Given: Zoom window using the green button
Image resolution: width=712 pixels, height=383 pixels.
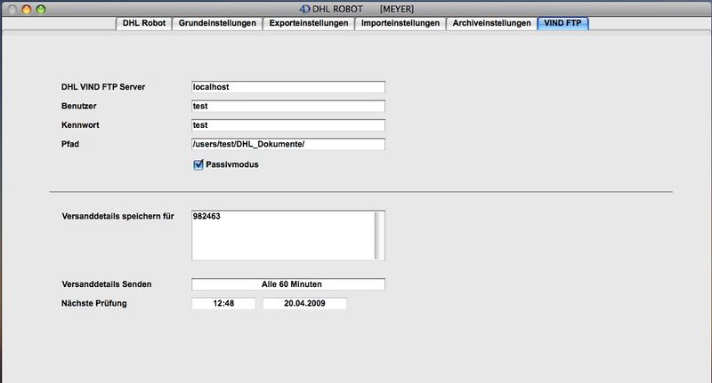Looking at the screenshot, I should tap(41, 8).
